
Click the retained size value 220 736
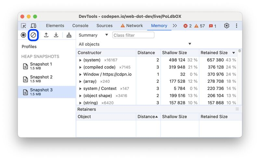click(x=215, y=88)
